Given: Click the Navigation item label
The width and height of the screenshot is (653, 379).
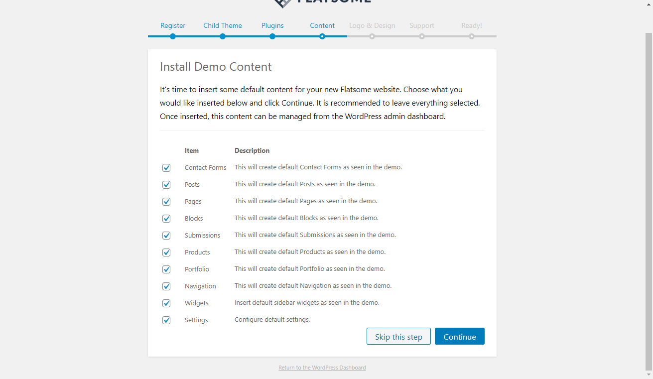Looking at the screenshot, I should pos(200,286).
